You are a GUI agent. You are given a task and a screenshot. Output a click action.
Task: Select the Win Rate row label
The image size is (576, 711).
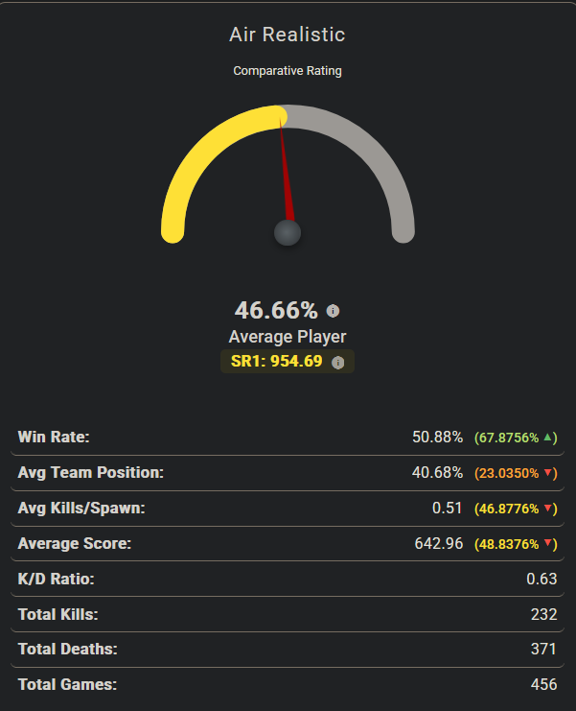coord(54,438)
